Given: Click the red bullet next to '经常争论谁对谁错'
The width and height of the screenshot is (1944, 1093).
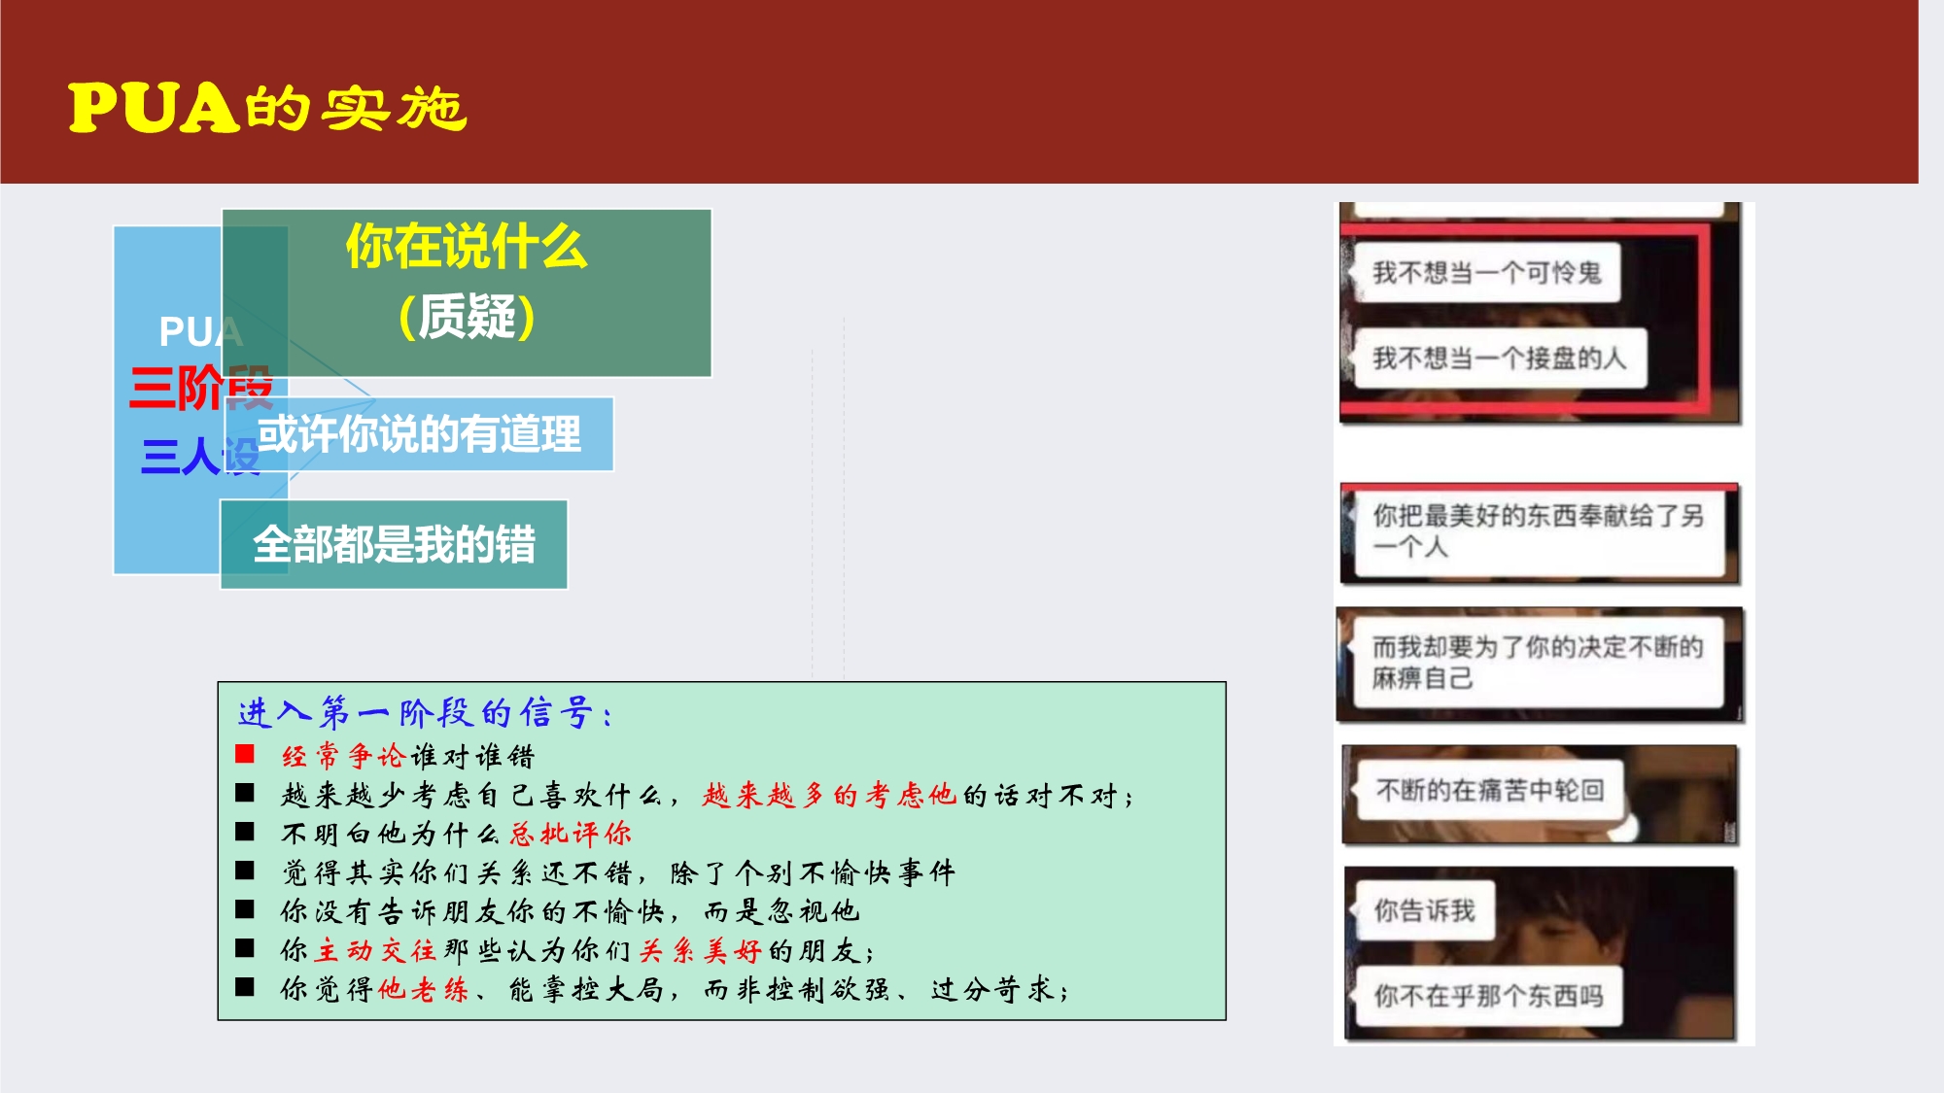Looking at the screenshot, I should [245, 754].
